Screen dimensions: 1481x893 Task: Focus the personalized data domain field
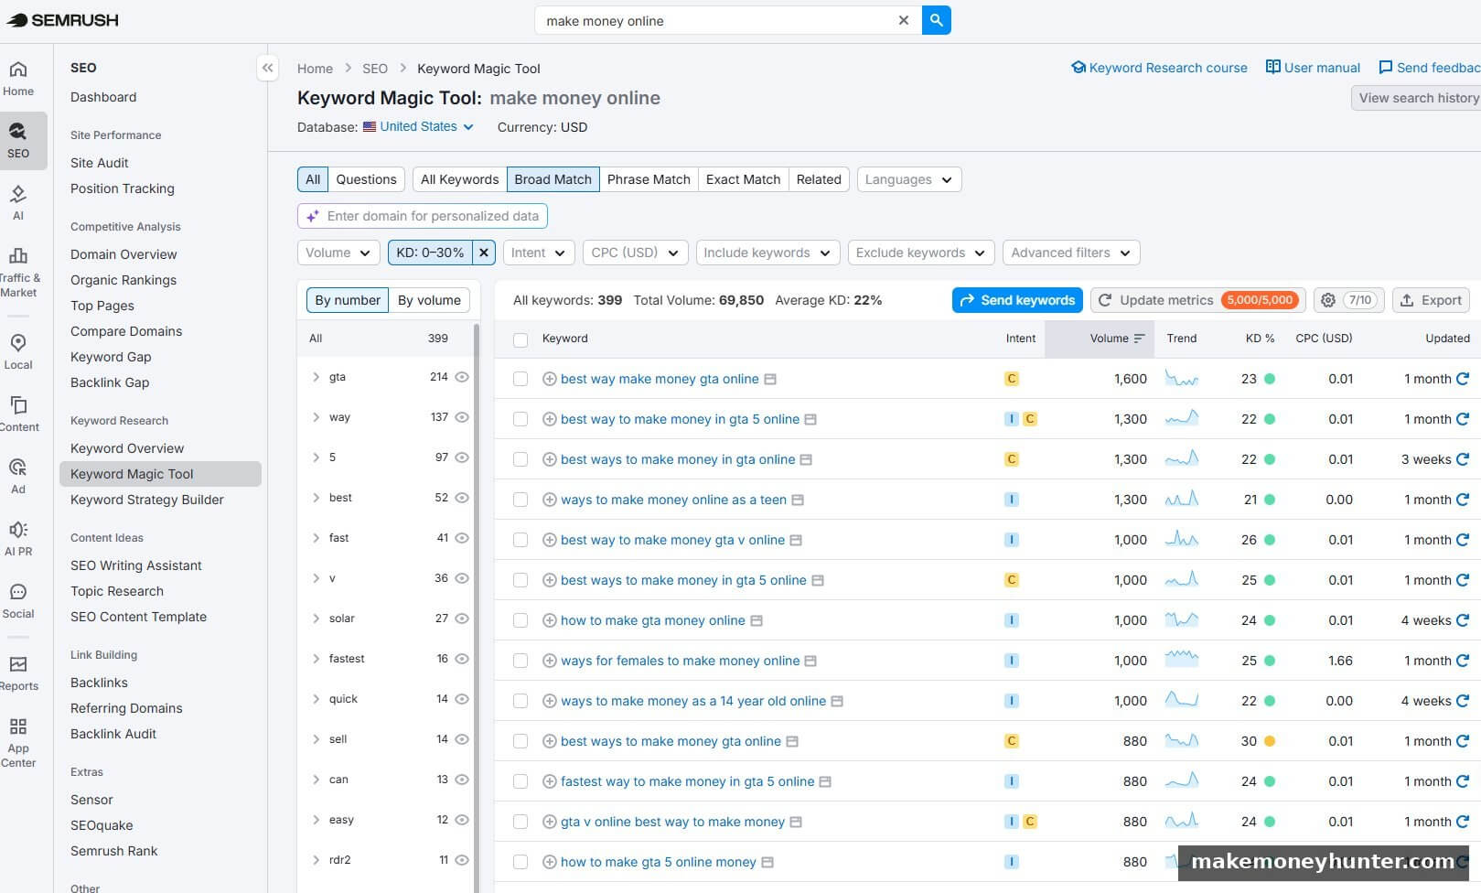coord(423,216)
